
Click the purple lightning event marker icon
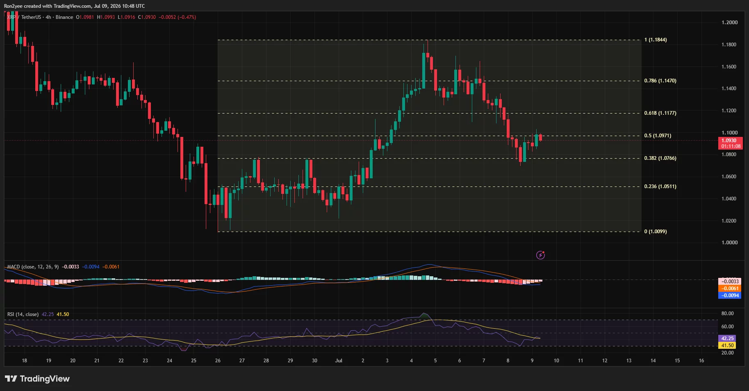tap(541, 255)
